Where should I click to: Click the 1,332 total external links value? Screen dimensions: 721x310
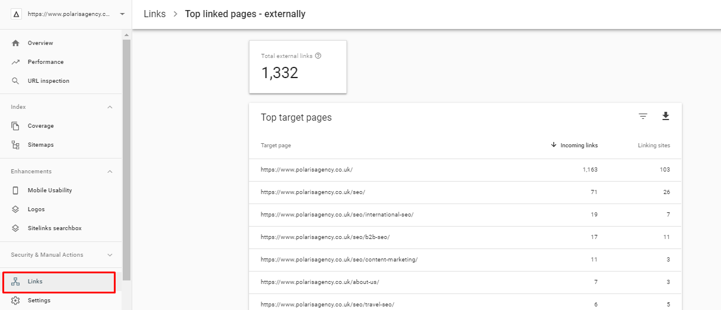point(280,73)
